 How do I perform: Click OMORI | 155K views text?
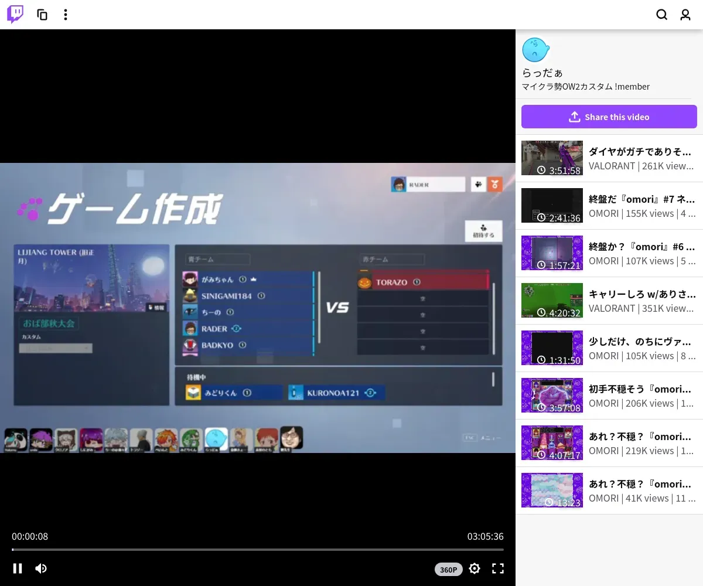tap(641, 213)
